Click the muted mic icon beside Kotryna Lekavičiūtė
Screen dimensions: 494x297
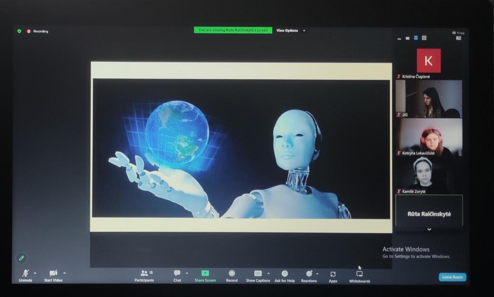click(398, 153)
